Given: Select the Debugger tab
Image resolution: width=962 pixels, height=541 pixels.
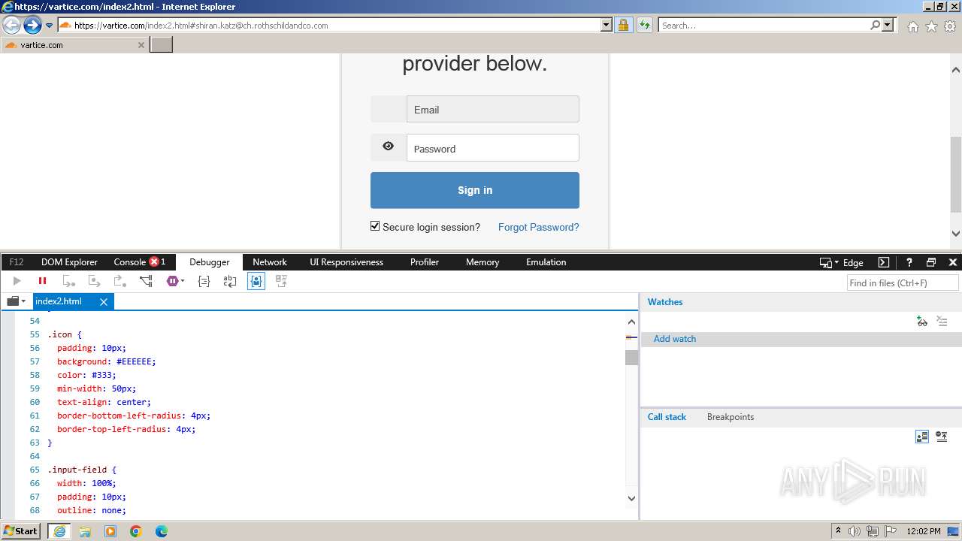Looking at the screenshot, I should pyautogui.click(x=210, y=262).
